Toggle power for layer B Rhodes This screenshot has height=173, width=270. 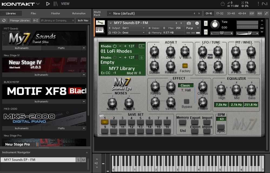click(115, 58)
